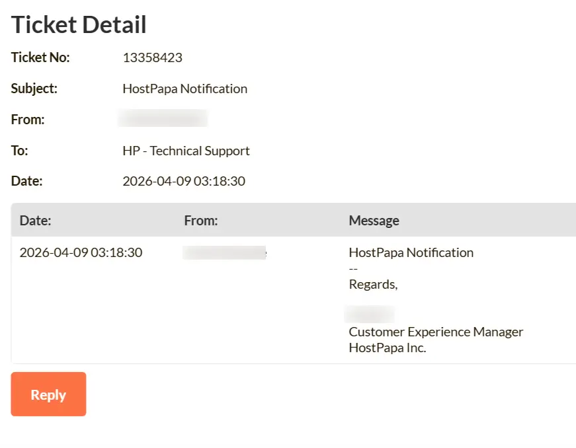Click the Regards line in message

(x=373, y=285)
